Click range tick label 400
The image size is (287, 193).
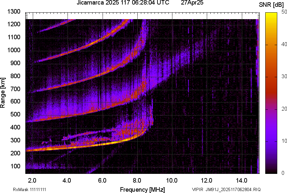point(15,127)
